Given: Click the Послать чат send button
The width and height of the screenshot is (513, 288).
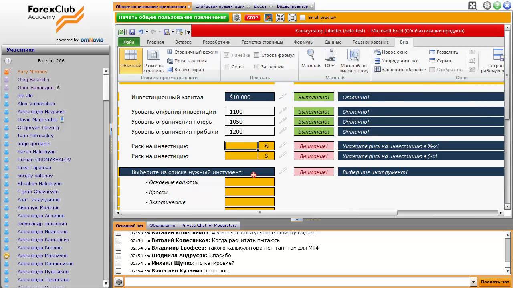Looking at the screenshot, I should tap(495, 282).
